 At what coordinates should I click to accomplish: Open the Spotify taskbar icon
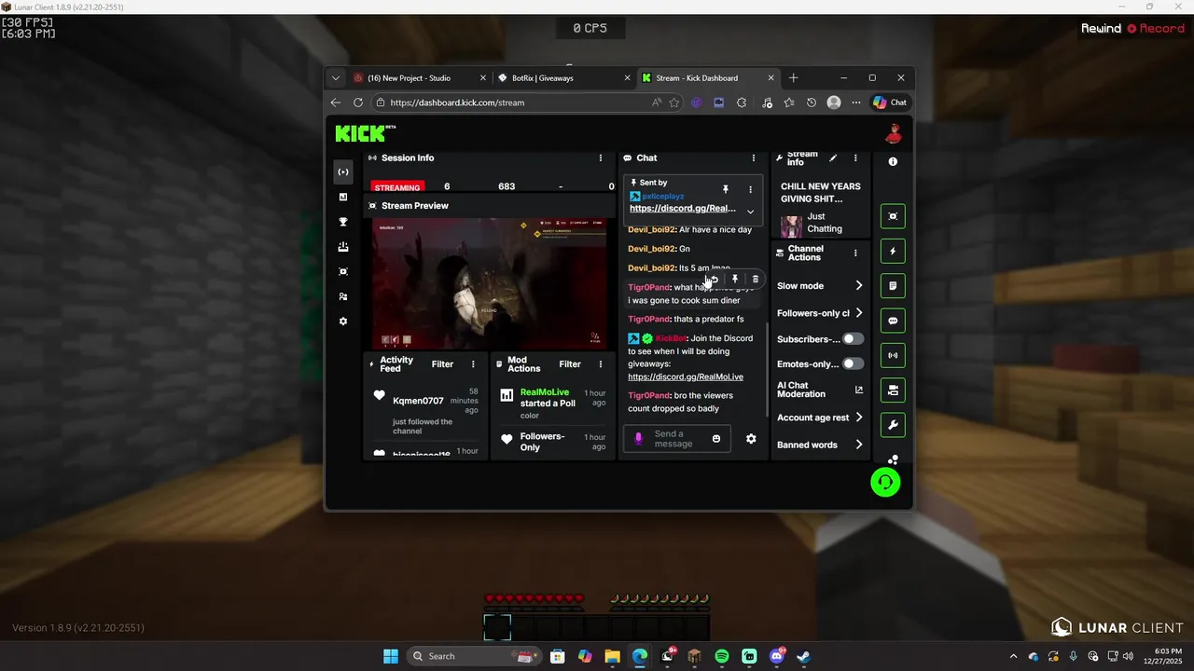click(x=722, y=656)
